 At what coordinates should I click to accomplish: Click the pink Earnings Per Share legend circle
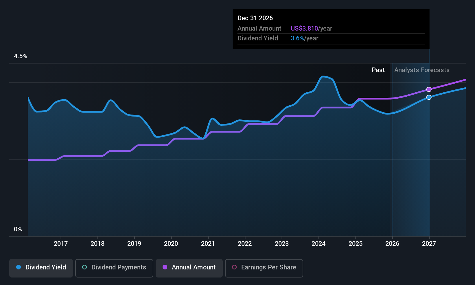click(234, 267)
